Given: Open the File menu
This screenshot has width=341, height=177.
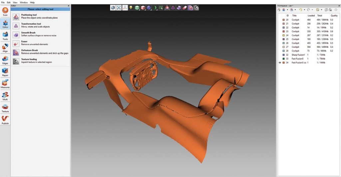Looking at the screenshot, I should [3, 2].
